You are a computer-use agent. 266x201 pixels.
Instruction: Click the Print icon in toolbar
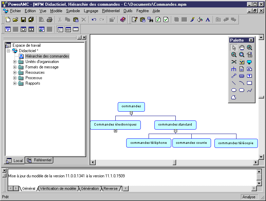50,20
